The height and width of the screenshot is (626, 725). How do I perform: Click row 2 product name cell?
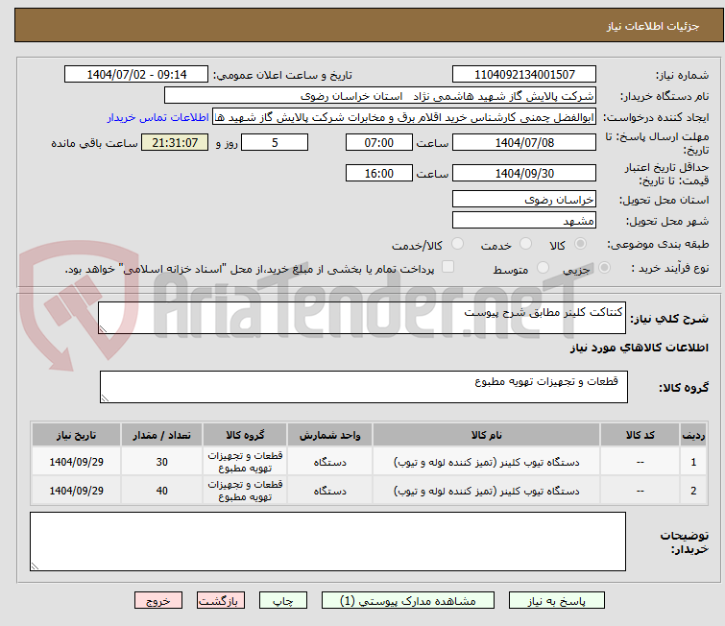click(x=486, y=491)
